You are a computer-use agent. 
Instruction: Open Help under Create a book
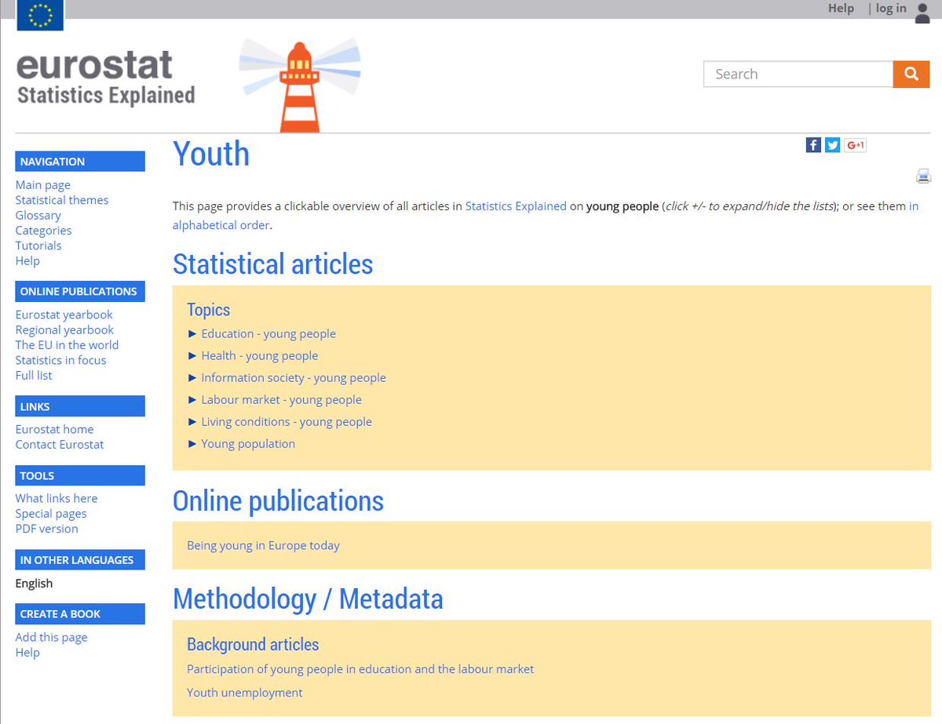point(27,652)
